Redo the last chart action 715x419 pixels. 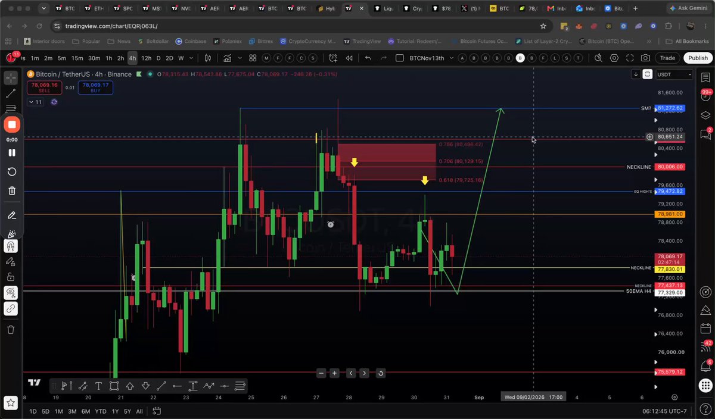[x=384, y=58]
